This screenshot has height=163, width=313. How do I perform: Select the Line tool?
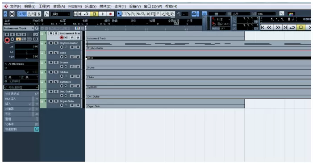point(163,14)
